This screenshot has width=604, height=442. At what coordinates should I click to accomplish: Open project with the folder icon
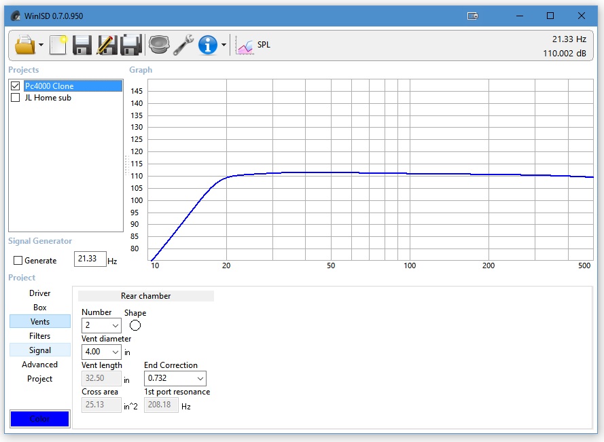[24, 45]
